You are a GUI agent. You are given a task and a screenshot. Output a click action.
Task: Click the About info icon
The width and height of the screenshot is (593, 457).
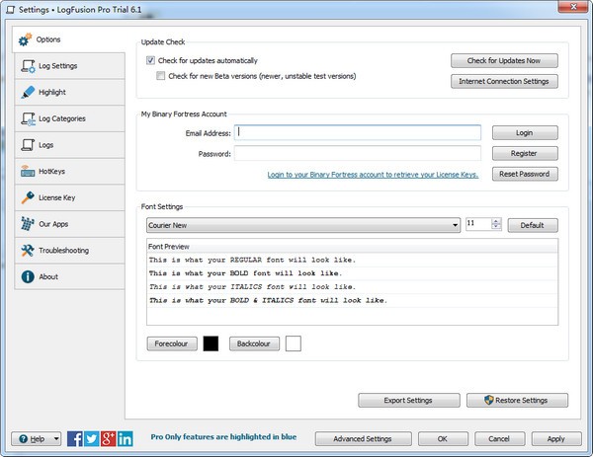click(x=28, y=276)
